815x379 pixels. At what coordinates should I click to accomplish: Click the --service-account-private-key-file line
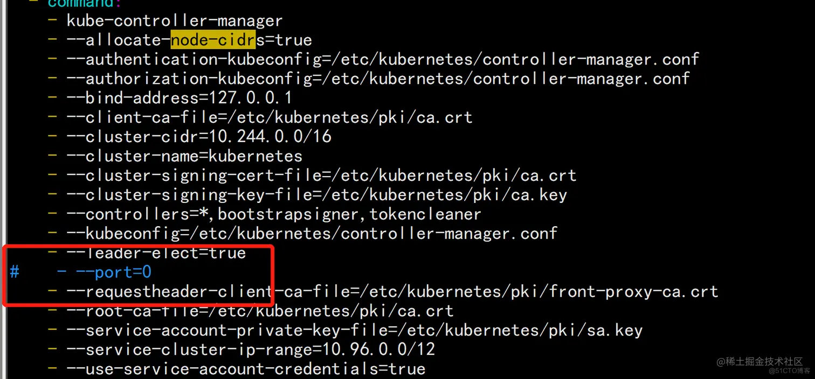(x=354, y=330)
